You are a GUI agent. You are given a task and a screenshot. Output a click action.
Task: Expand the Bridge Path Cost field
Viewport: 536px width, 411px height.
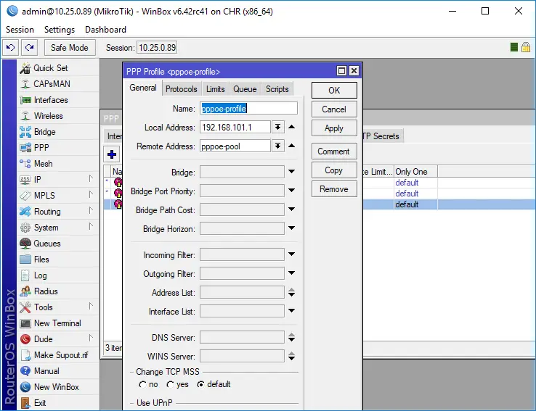coord(291,209)
